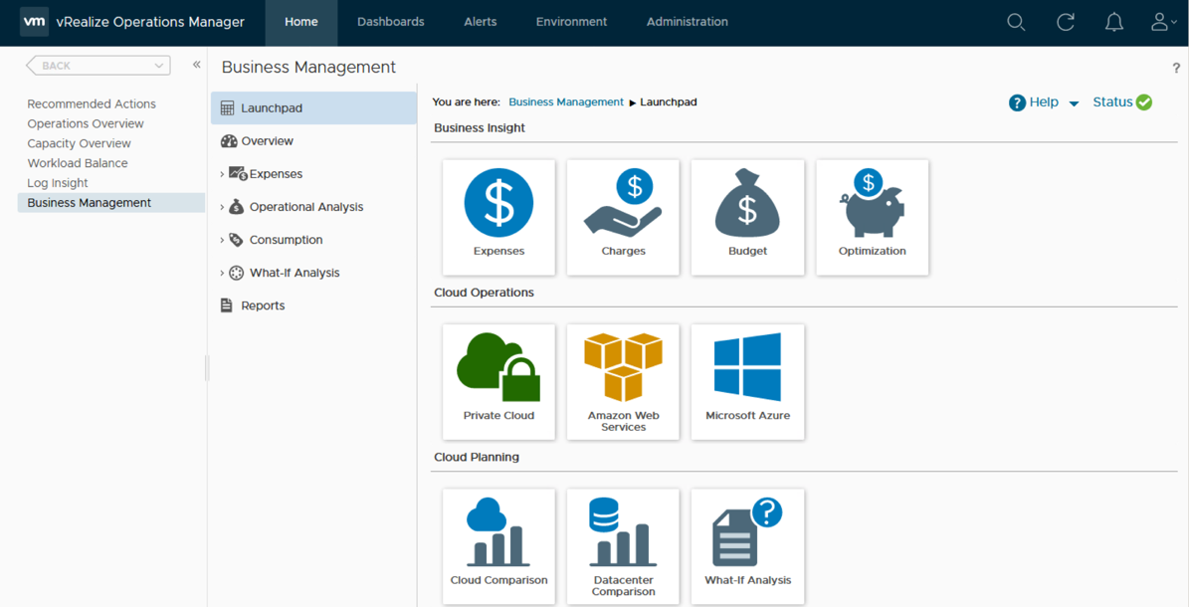This screenshot has height=607, width=1189.
Task: Click the page help question mark
Action: tap(1176, 68)
